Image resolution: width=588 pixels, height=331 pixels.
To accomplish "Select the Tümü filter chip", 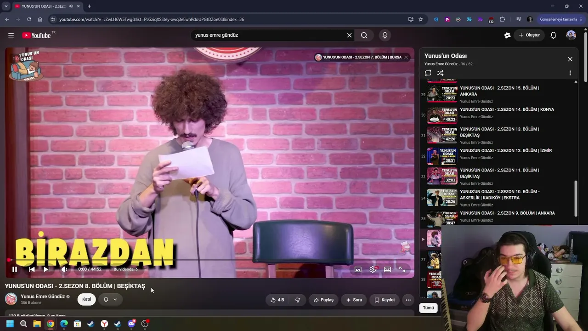I will [428, 308].
